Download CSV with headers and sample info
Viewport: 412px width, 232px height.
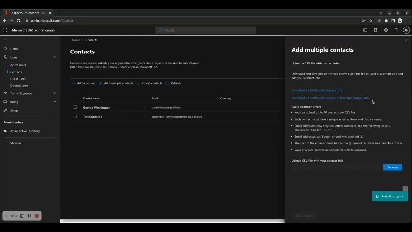point(330,98)
